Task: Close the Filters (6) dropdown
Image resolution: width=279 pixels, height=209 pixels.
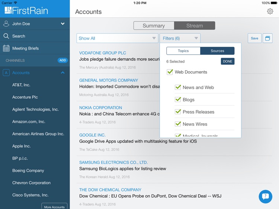Action: (x=180, y=38)
